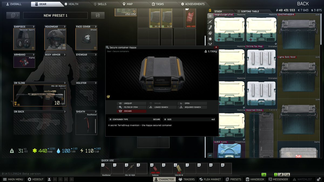Expand the Headwear slot arrow
This screenshot has width=324, height=182.
[x=65, y=27]
